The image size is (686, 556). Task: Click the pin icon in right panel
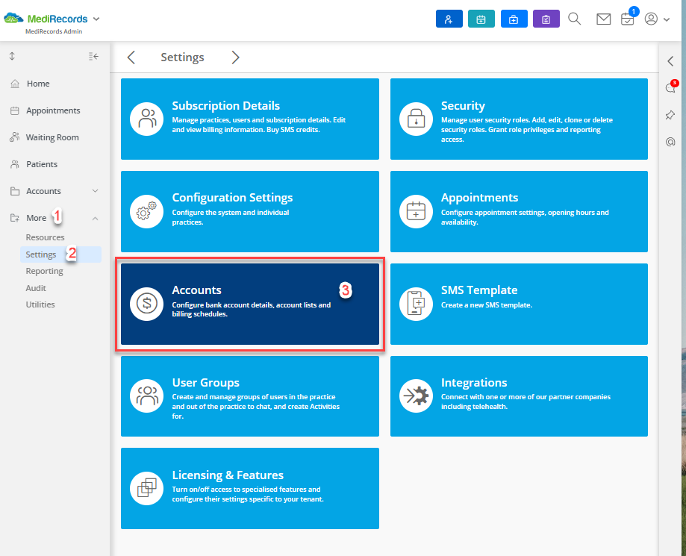coord(670,115)
